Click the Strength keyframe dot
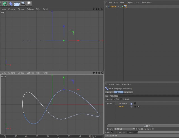 tap(117, 132)
